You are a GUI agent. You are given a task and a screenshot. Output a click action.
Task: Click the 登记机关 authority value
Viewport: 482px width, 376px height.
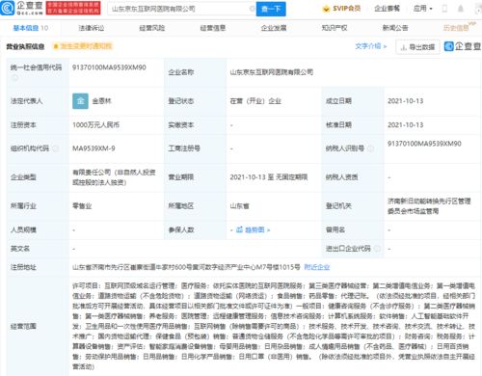point(429,206)
